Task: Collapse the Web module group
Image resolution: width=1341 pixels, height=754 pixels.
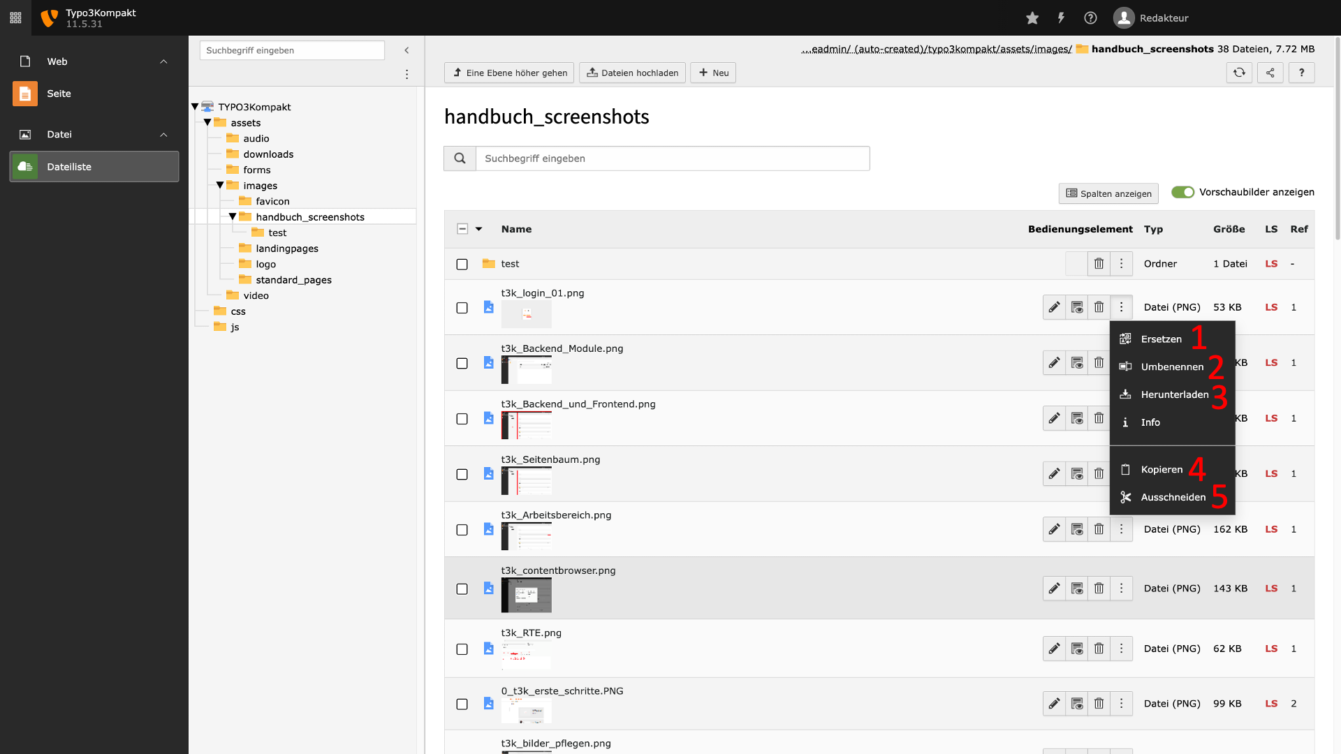Action: tap(163, 61)
